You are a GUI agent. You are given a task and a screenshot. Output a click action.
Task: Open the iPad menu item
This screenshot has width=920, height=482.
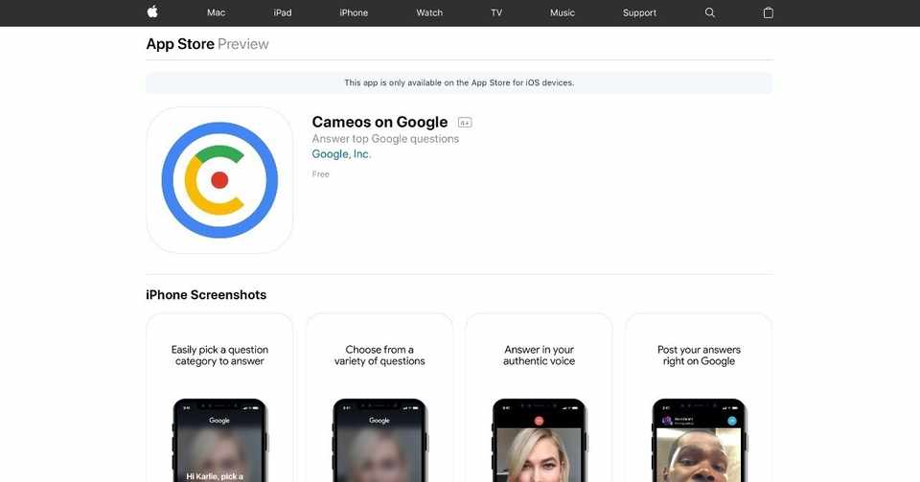282,12
